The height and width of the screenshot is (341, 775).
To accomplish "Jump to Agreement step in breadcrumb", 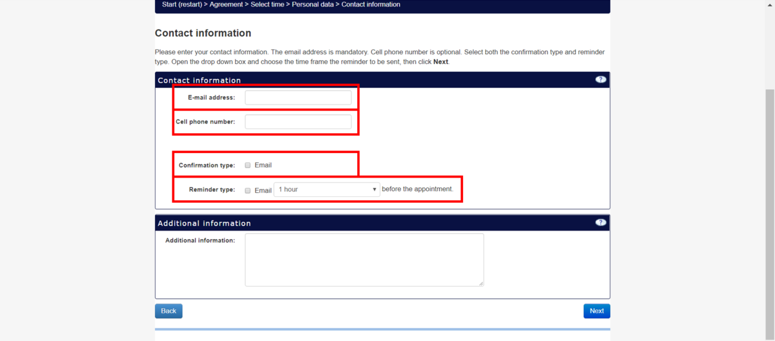I will click(226, 5).
